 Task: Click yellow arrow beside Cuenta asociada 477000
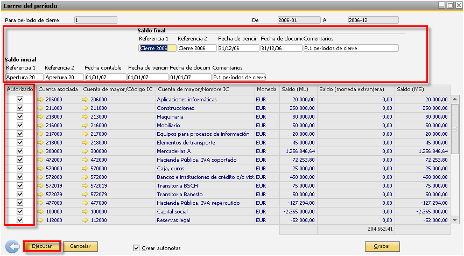(40, 203)
